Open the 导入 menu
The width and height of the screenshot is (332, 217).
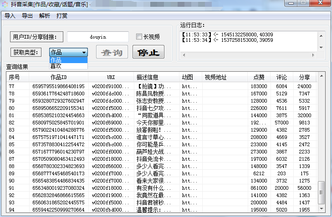10,16
